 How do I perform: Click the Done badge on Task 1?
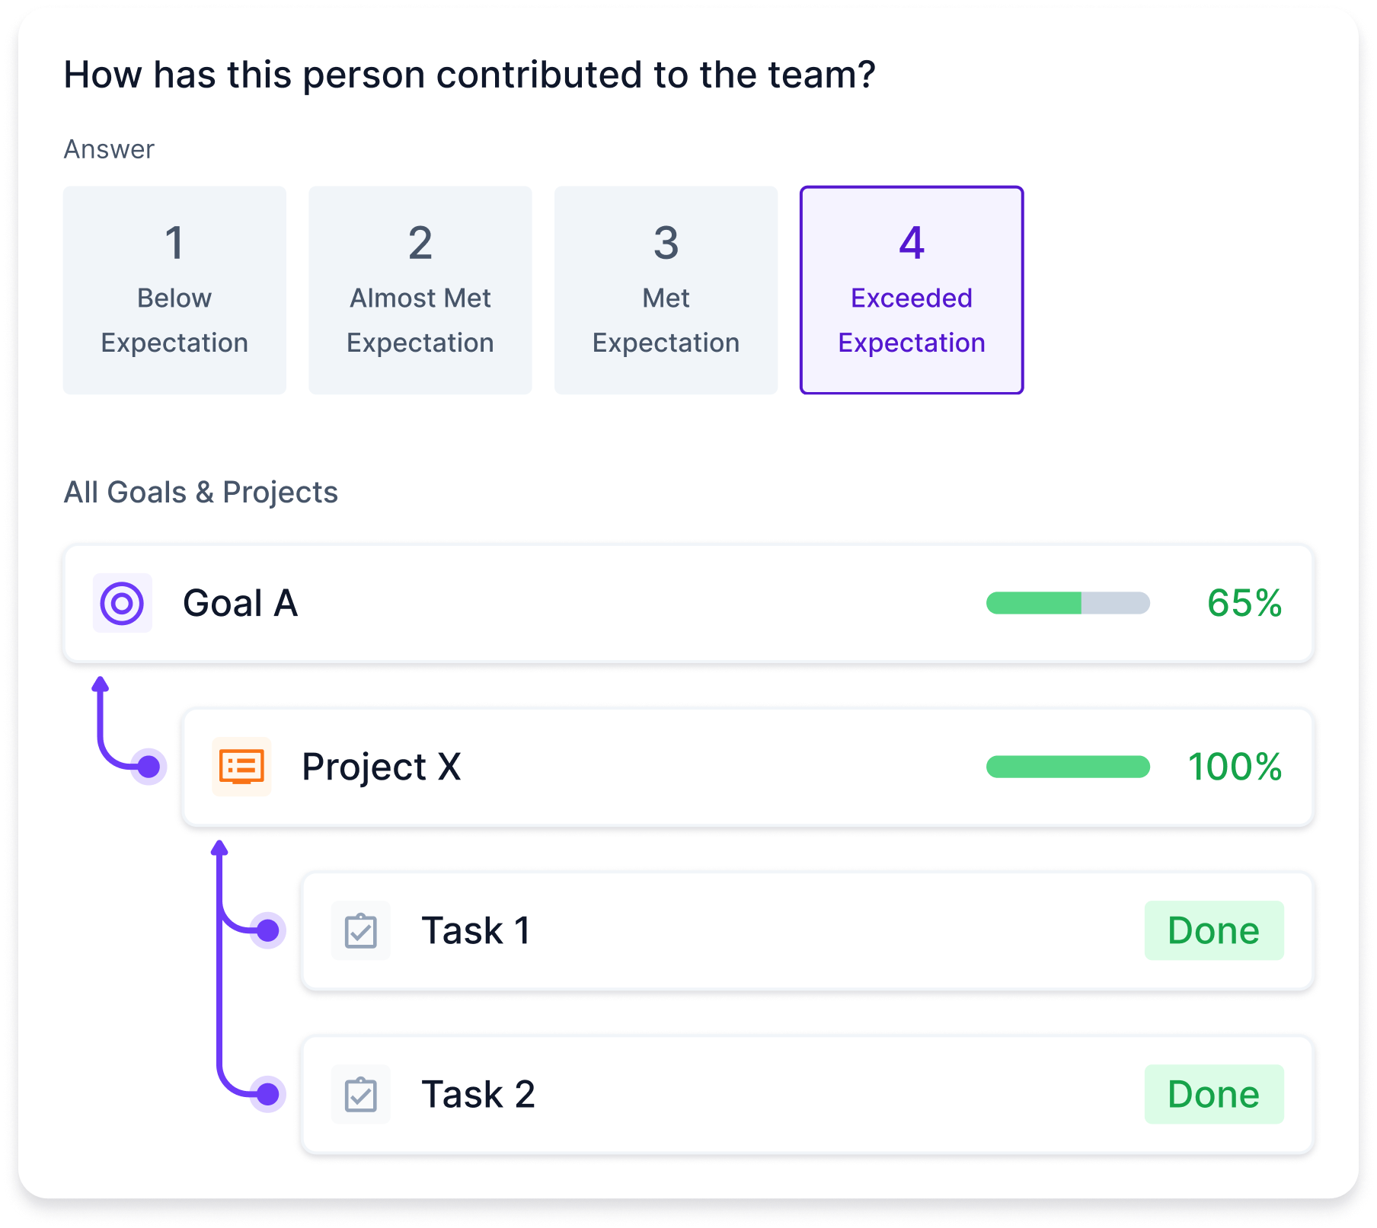[x=1214, y=930]
